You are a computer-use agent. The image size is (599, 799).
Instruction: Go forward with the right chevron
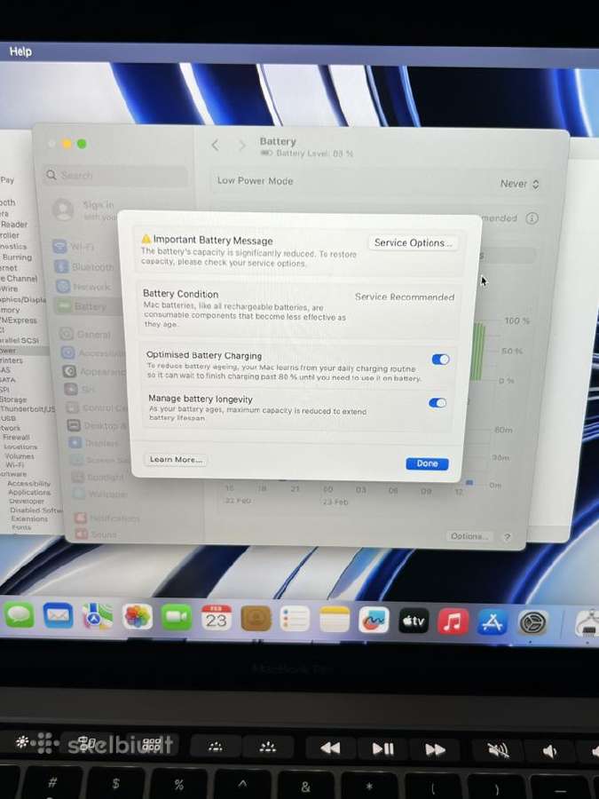point(242,146)
